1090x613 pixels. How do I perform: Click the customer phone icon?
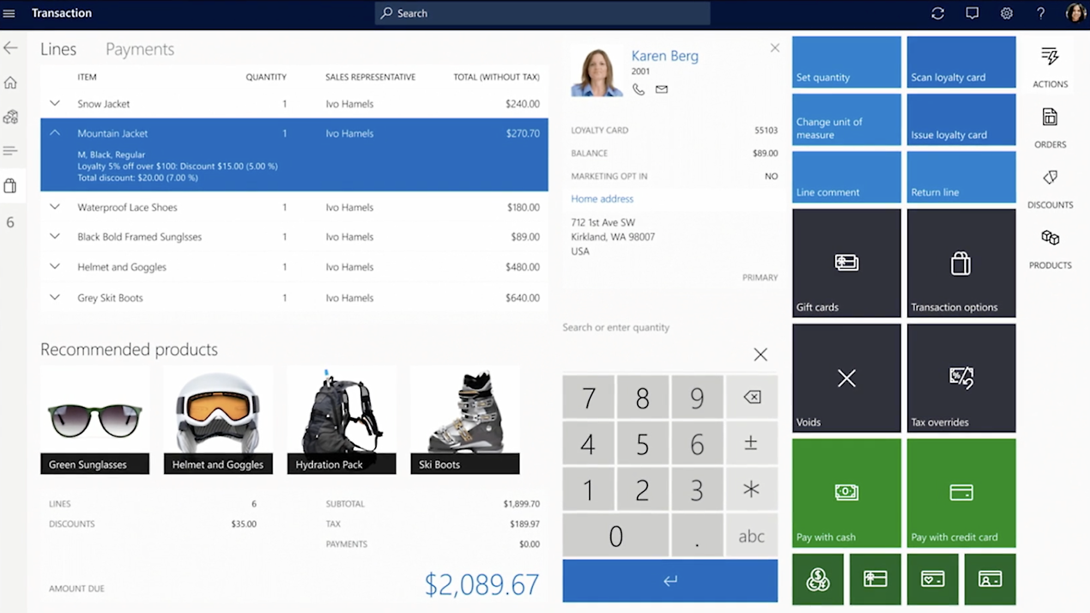pos(638,89)
